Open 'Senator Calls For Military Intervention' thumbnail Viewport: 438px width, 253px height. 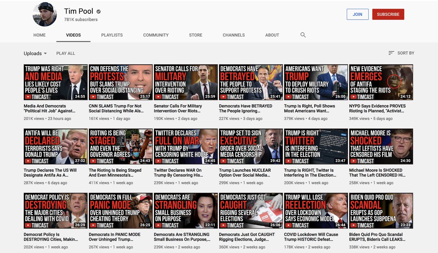click(x=186, y=82)
